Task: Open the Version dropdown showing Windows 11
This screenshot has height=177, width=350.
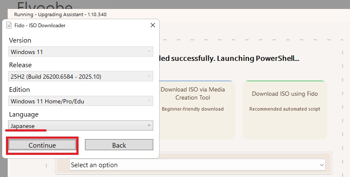Action: tap(81, 52)
